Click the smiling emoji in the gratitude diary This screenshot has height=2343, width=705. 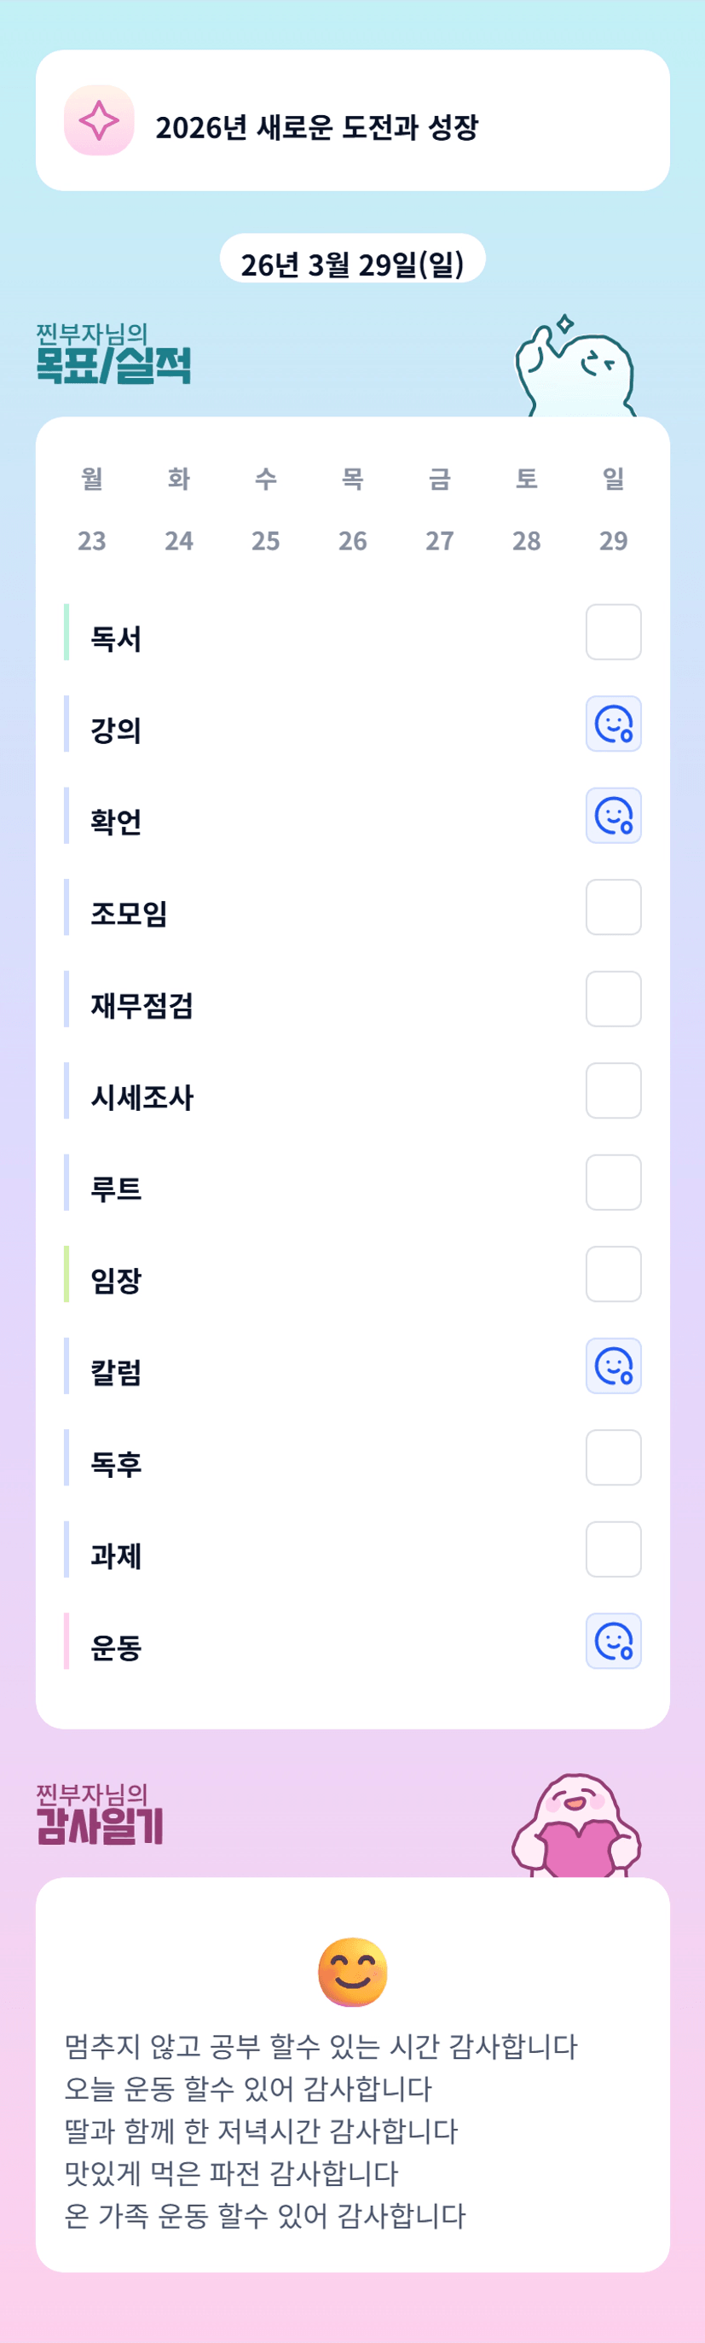353,1972
